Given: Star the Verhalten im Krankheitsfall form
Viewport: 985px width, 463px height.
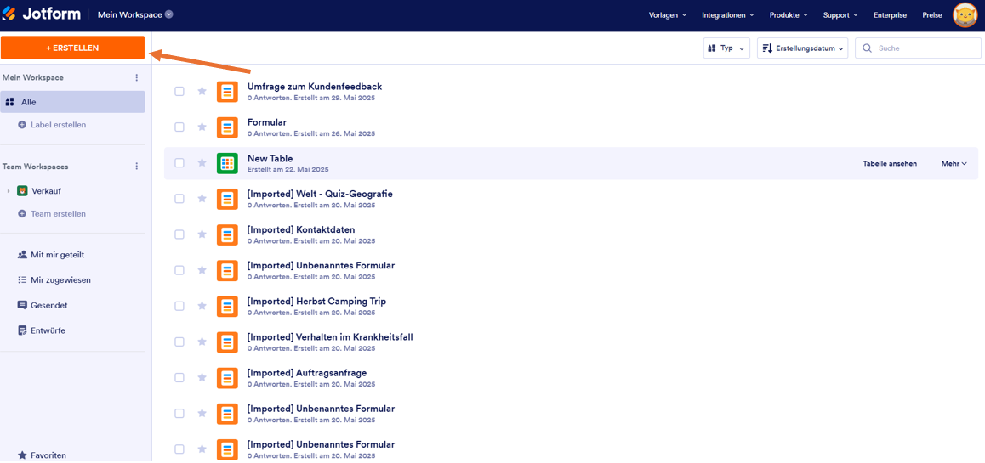Looking at the screenshot, I should click(x=202, y=342).
